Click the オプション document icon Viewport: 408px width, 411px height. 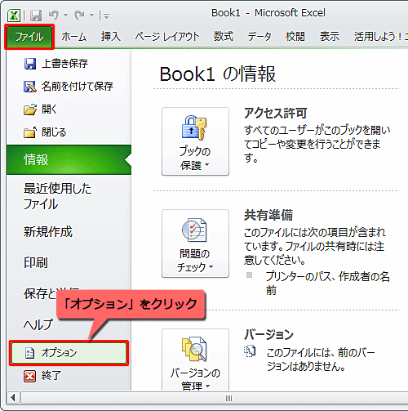pos(29,353)
